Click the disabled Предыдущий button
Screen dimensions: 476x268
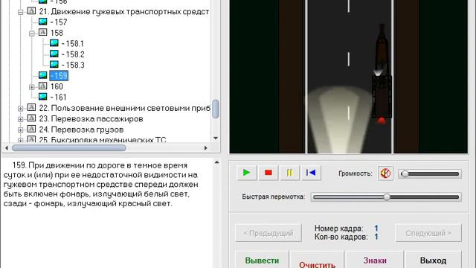coord(268,233)
